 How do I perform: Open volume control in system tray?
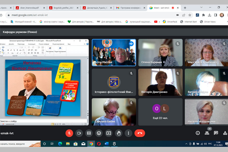click(x=205, y=144)
